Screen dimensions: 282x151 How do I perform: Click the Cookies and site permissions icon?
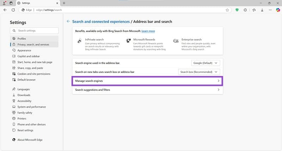[14, 74]
